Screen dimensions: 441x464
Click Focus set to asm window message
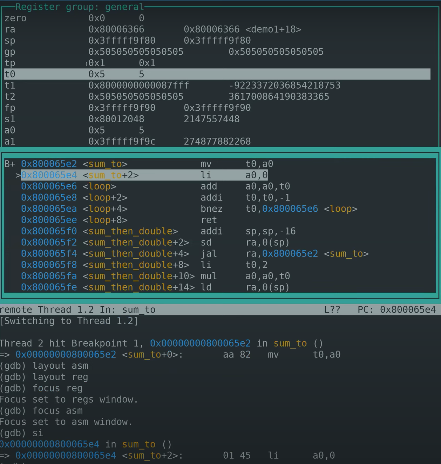click(x=66, y=422)
